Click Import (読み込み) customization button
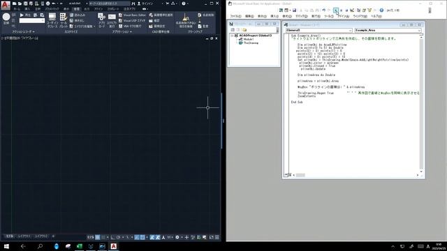Image resolution: width=447 pixels, height=251 pixels. [x=78, y=15]
